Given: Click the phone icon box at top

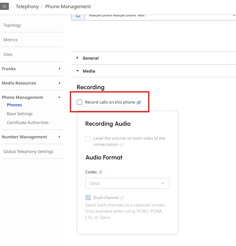Looking at the screenshot, I should 78,16.
